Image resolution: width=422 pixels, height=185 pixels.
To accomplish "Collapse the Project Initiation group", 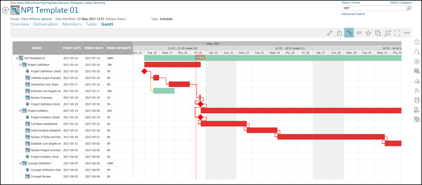I will 19,110.
